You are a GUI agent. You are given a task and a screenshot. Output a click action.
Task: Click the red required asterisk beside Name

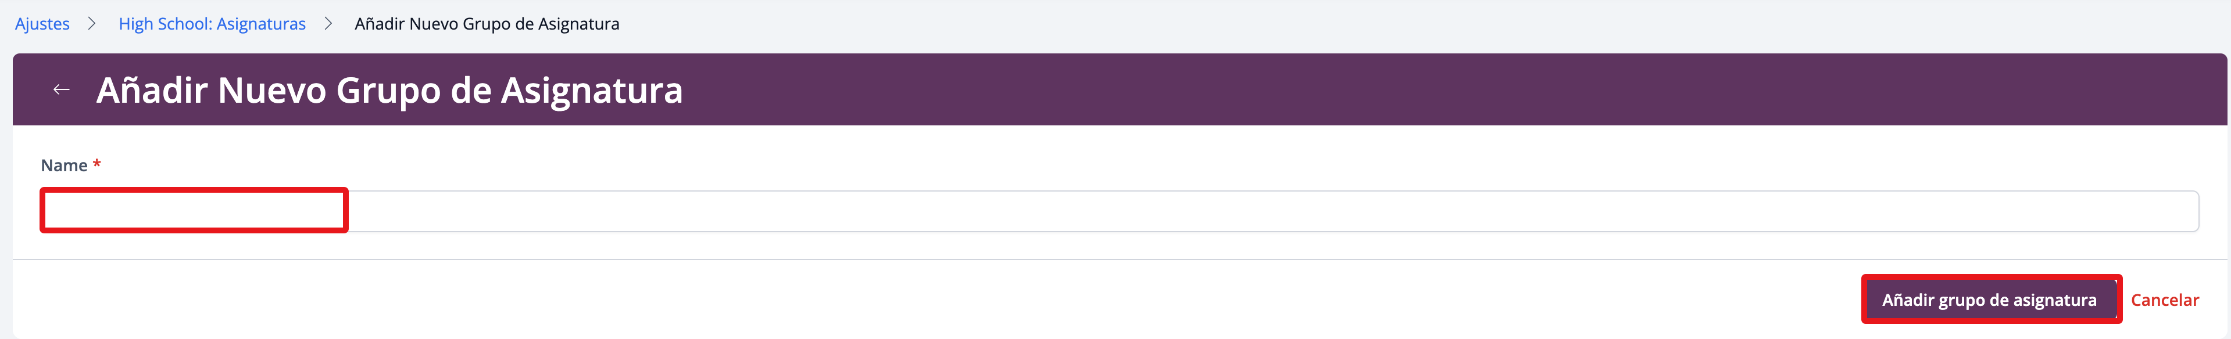click(97, 164)
